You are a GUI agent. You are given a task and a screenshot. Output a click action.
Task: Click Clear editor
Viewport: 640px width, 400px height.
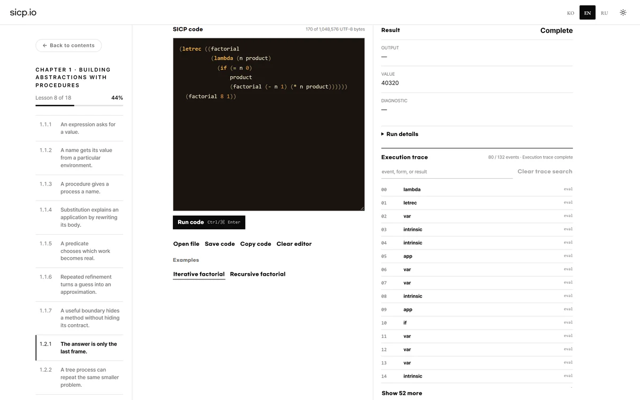[294, 244]
